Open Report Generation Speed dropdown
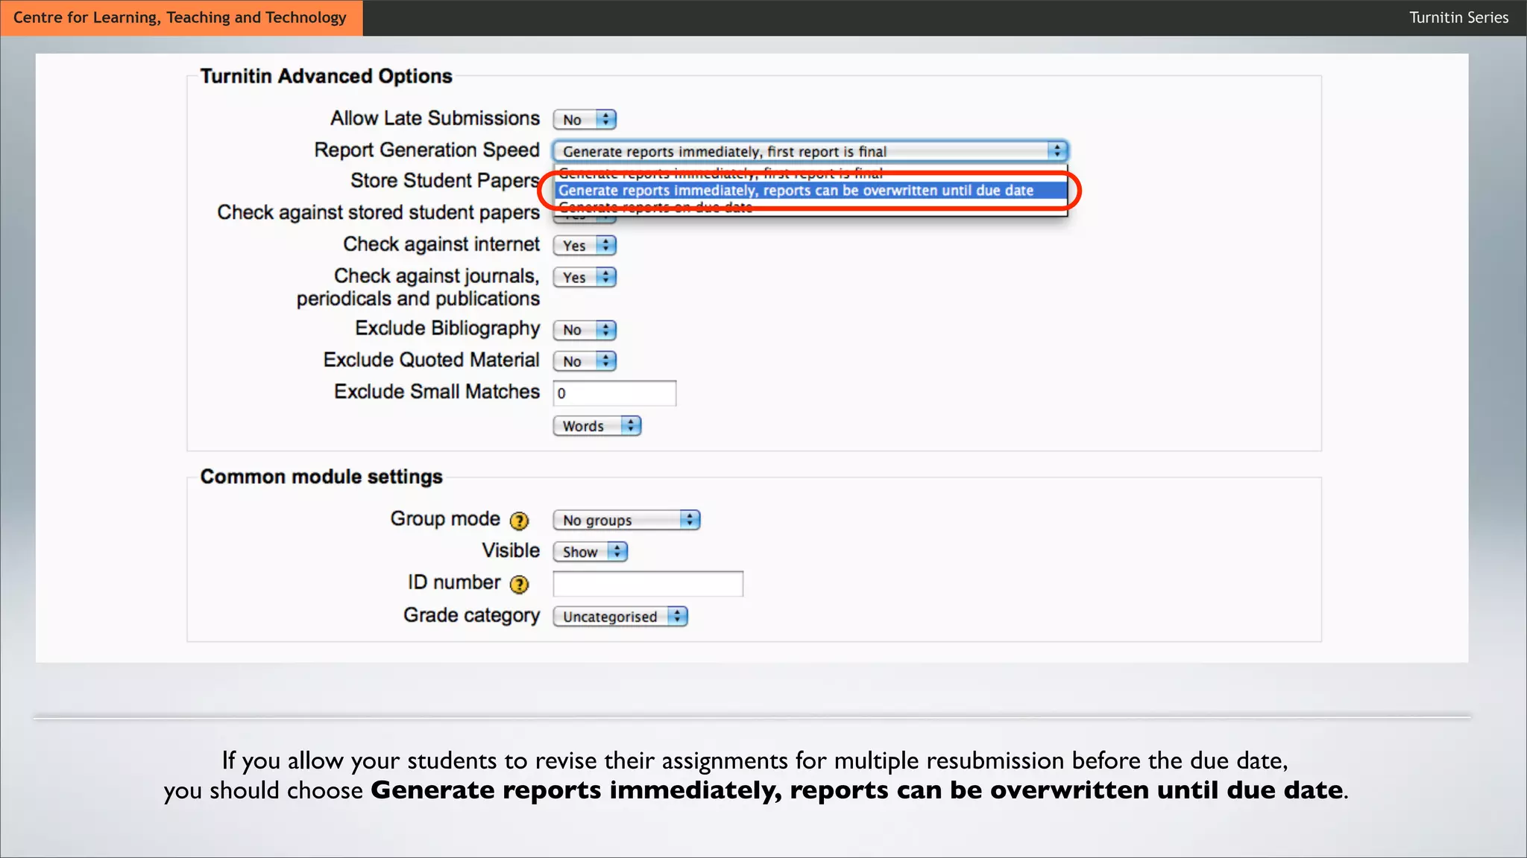Viewport: 1527px width, 858px height. pyautogui.click(x=810, y=151)
